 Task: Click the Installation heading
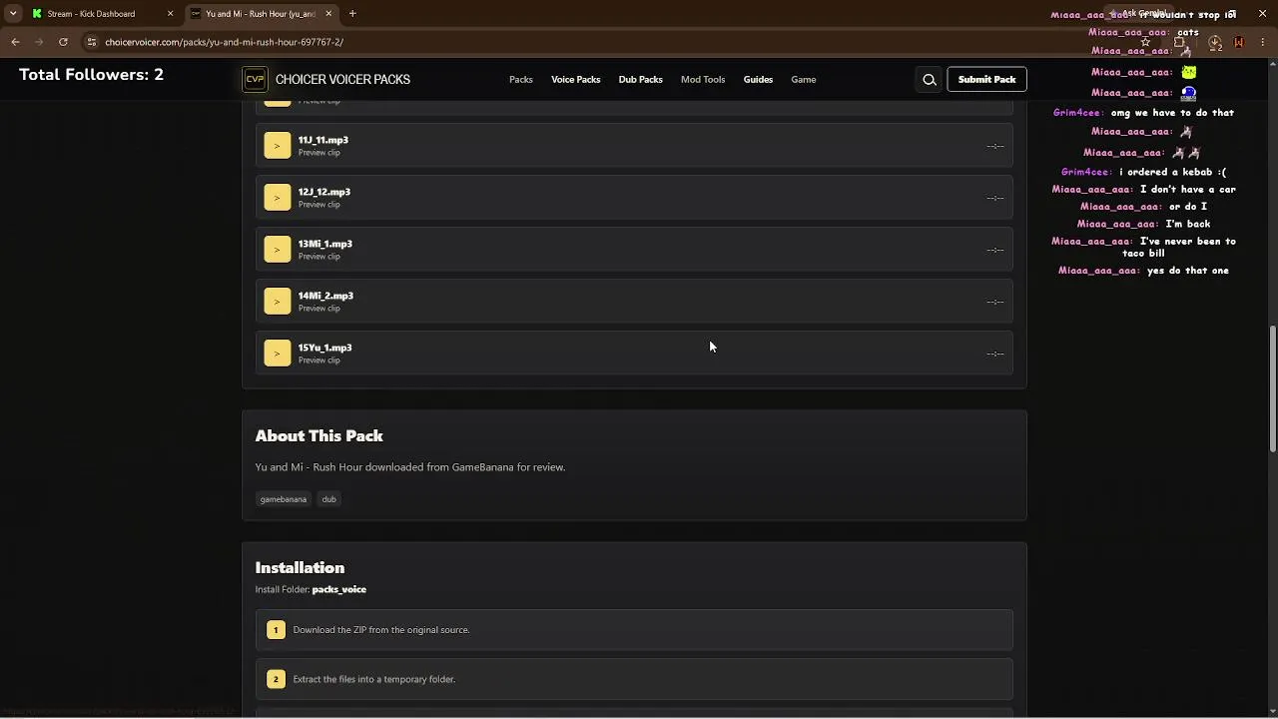tap(300, 568)
